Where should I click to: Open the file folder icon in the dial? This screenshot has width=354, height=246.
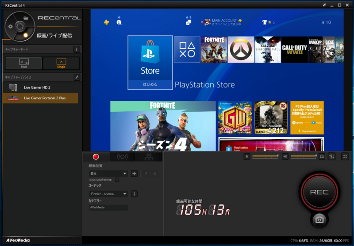point(26,18)
